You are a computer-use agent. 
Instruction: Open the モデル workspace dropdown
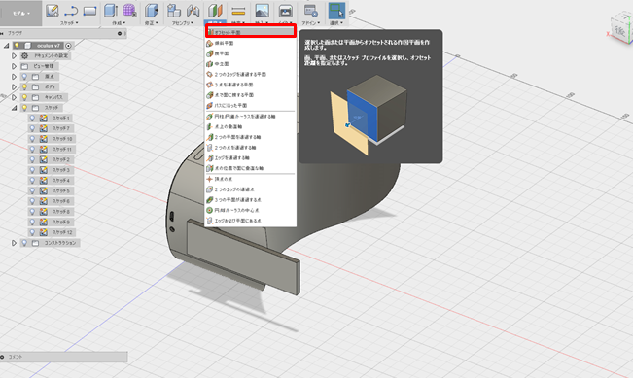[21, 14]
